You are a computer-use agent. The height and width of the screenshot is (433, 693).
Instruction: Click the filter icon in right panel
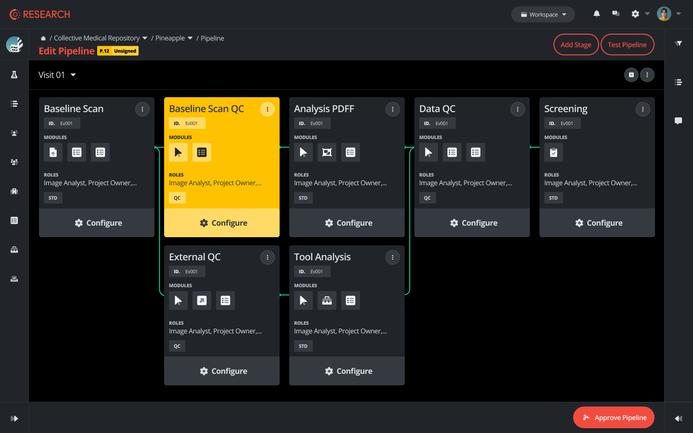679,43
